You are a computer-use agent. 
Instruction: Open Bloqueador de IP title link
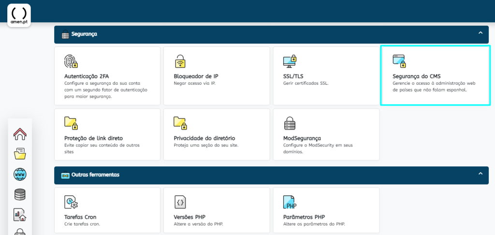pyautogui.click(x=196, y=76)
